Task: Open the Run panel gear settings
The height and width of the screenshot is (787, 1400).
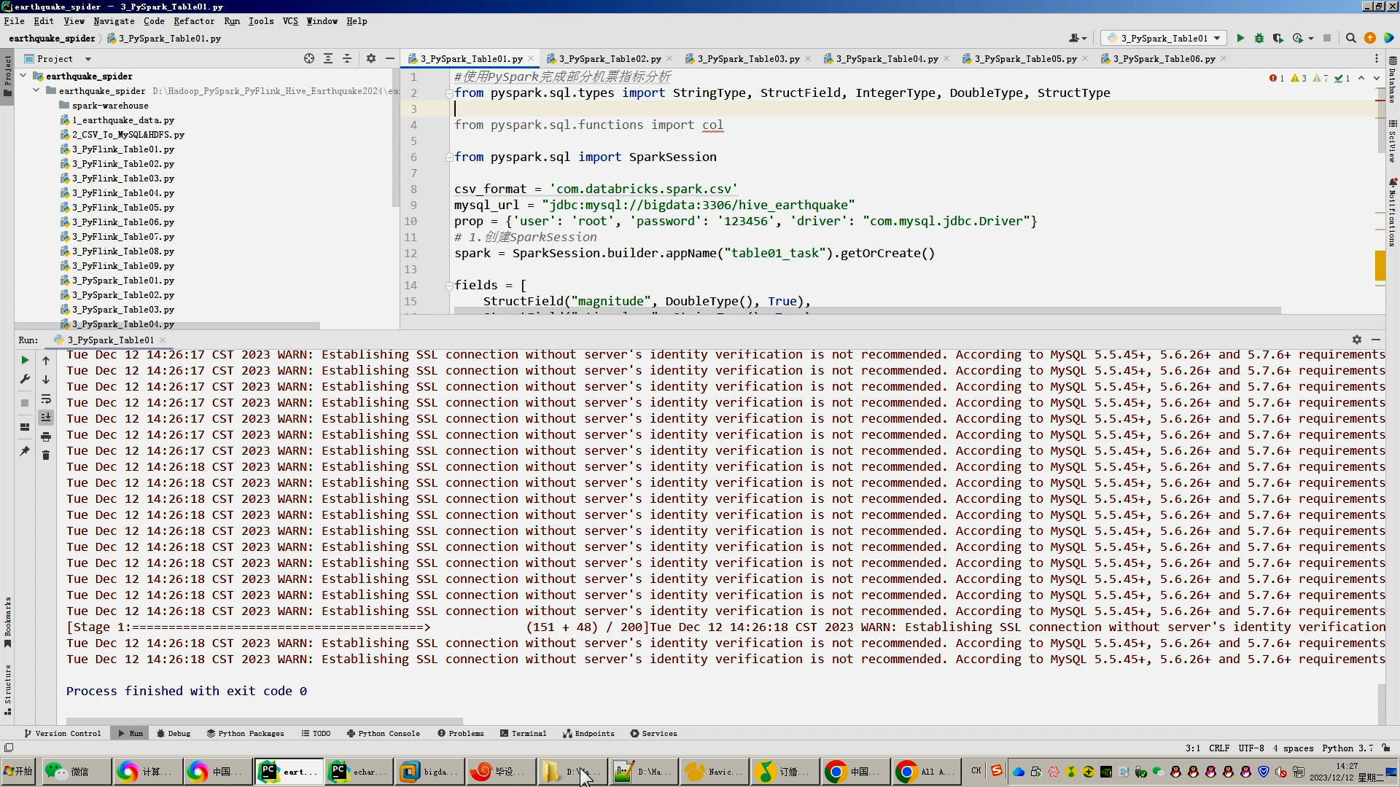Action: (1356, 340)
